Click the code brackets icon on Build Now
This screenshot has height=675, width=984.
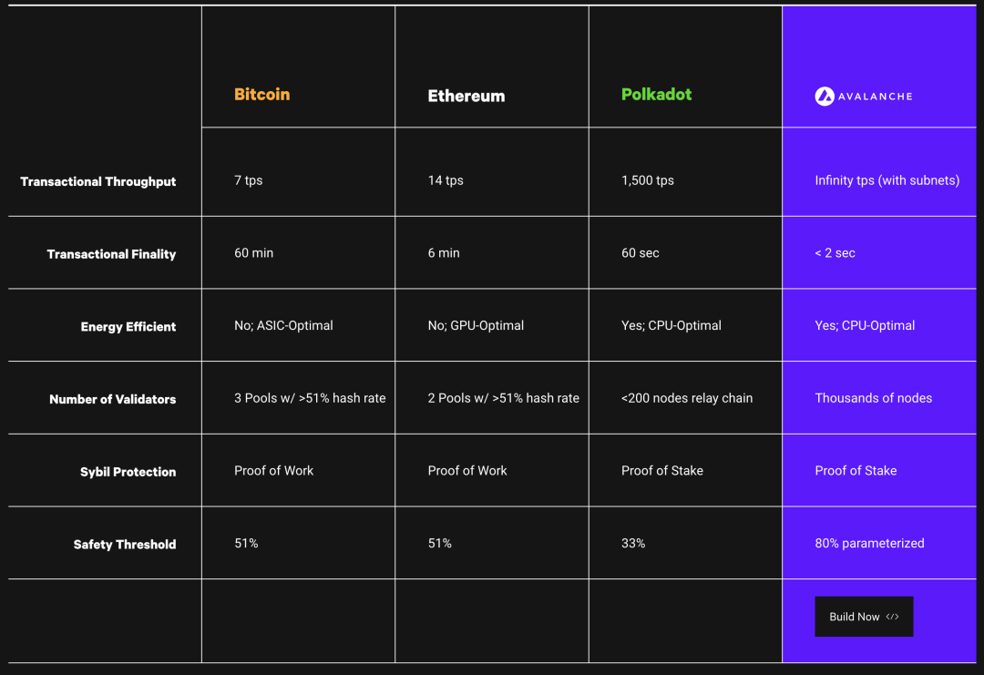point(892,617)
